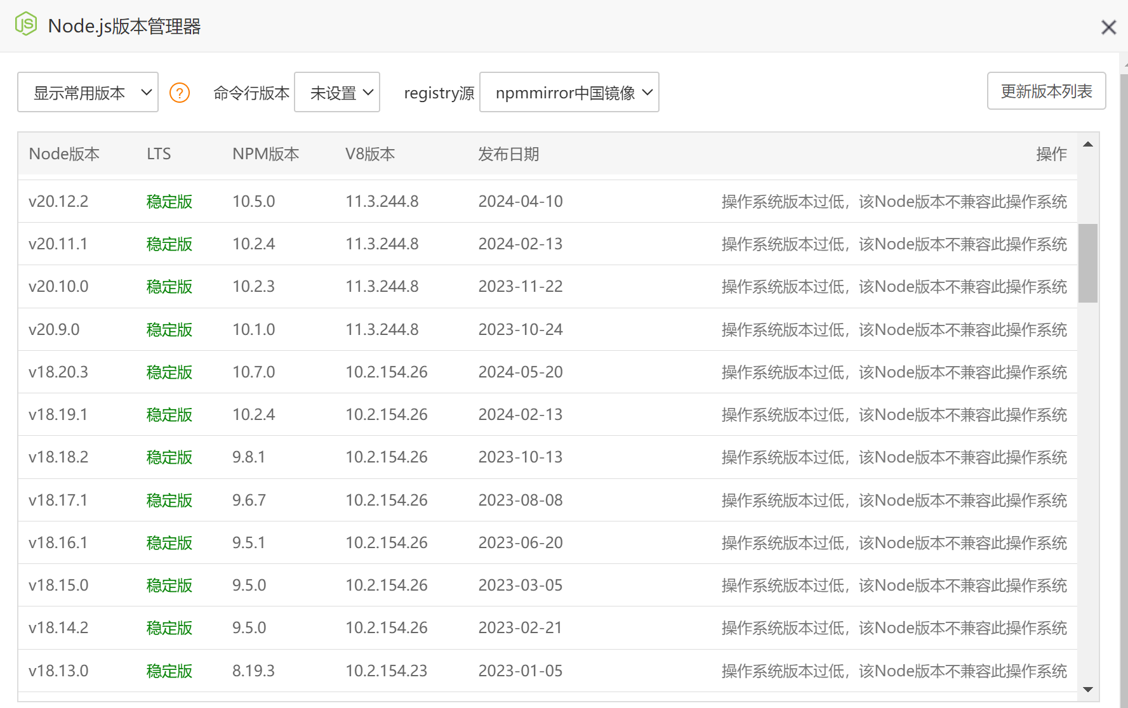The image size is (1128, 708).
Task: Click release date 2023-10-24
Action: pos(521,330)
